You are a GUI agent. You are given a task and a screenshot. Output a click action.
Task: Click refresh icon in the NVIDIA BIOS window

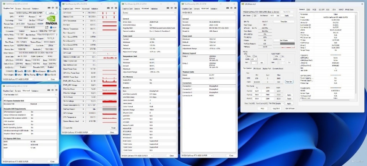point(231,8)
